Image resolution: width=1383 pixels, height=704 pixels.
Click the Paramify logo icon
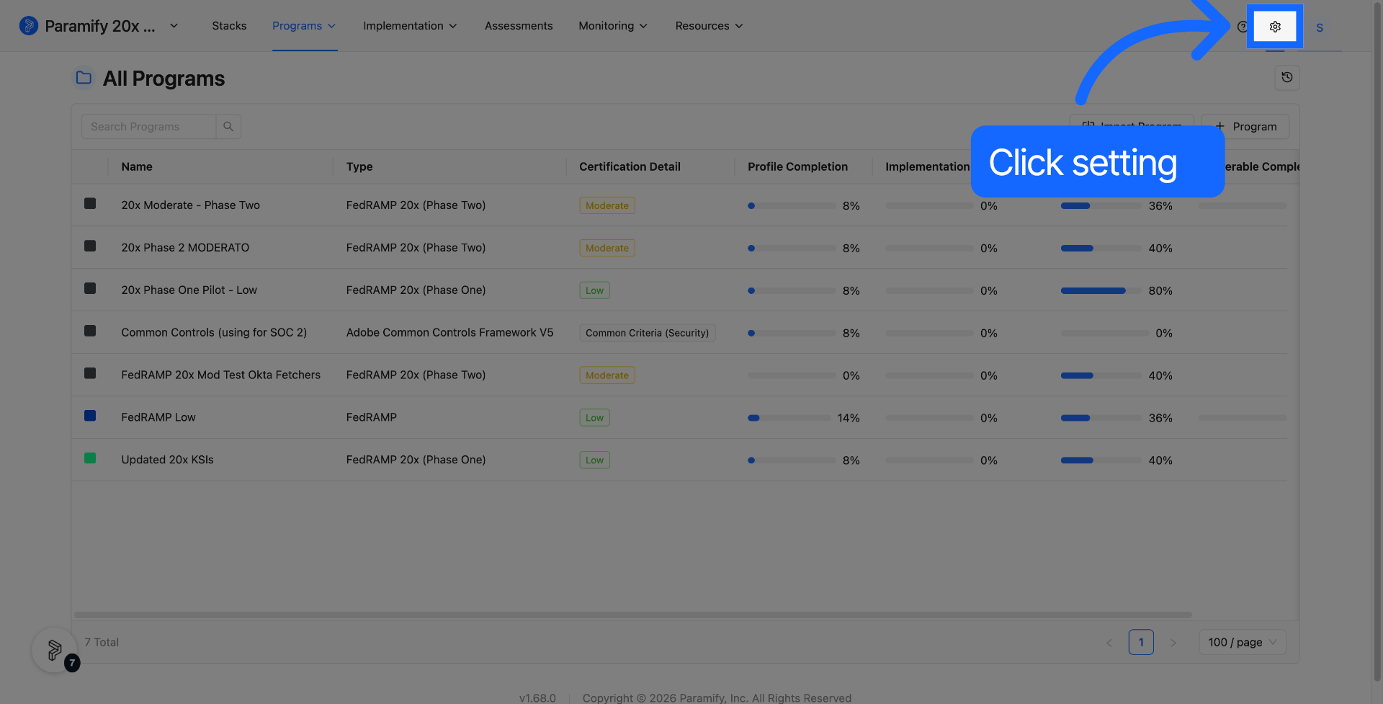[29, 26]
